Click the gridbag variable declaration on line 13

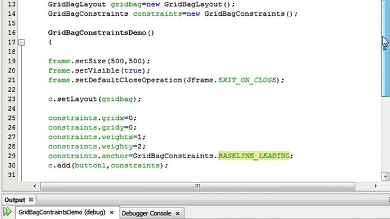click(126, 4)
